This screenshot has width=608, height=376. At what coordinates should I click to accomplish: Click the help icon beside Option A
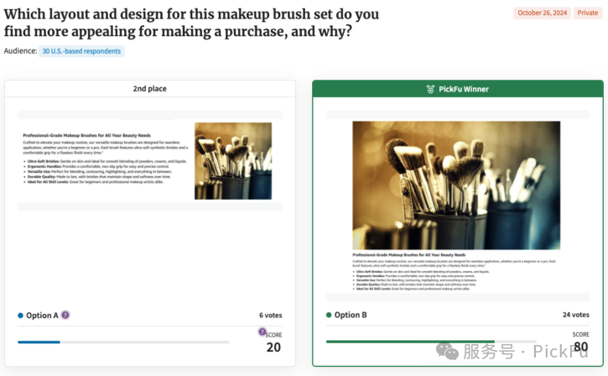coord(65,316)
